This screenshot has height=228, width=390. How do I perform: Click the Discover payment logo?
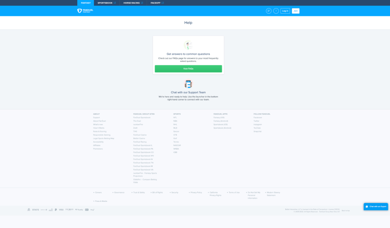[69, 210]
